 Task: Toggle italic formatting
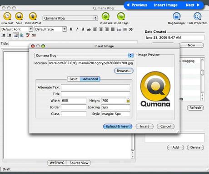coord(77,29)
